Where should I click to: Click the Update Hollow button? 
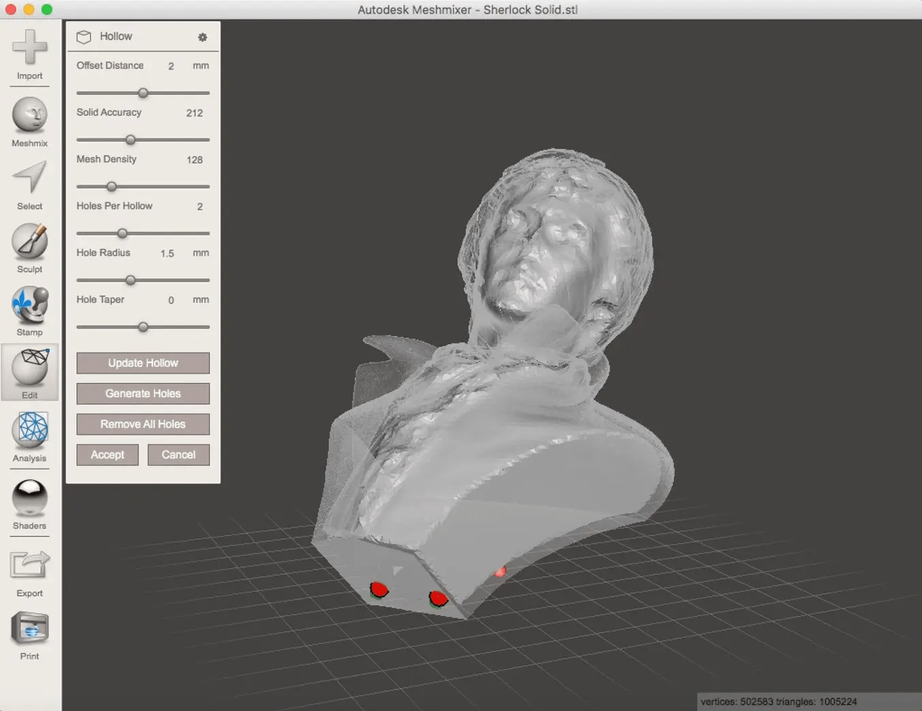point(142,363)
